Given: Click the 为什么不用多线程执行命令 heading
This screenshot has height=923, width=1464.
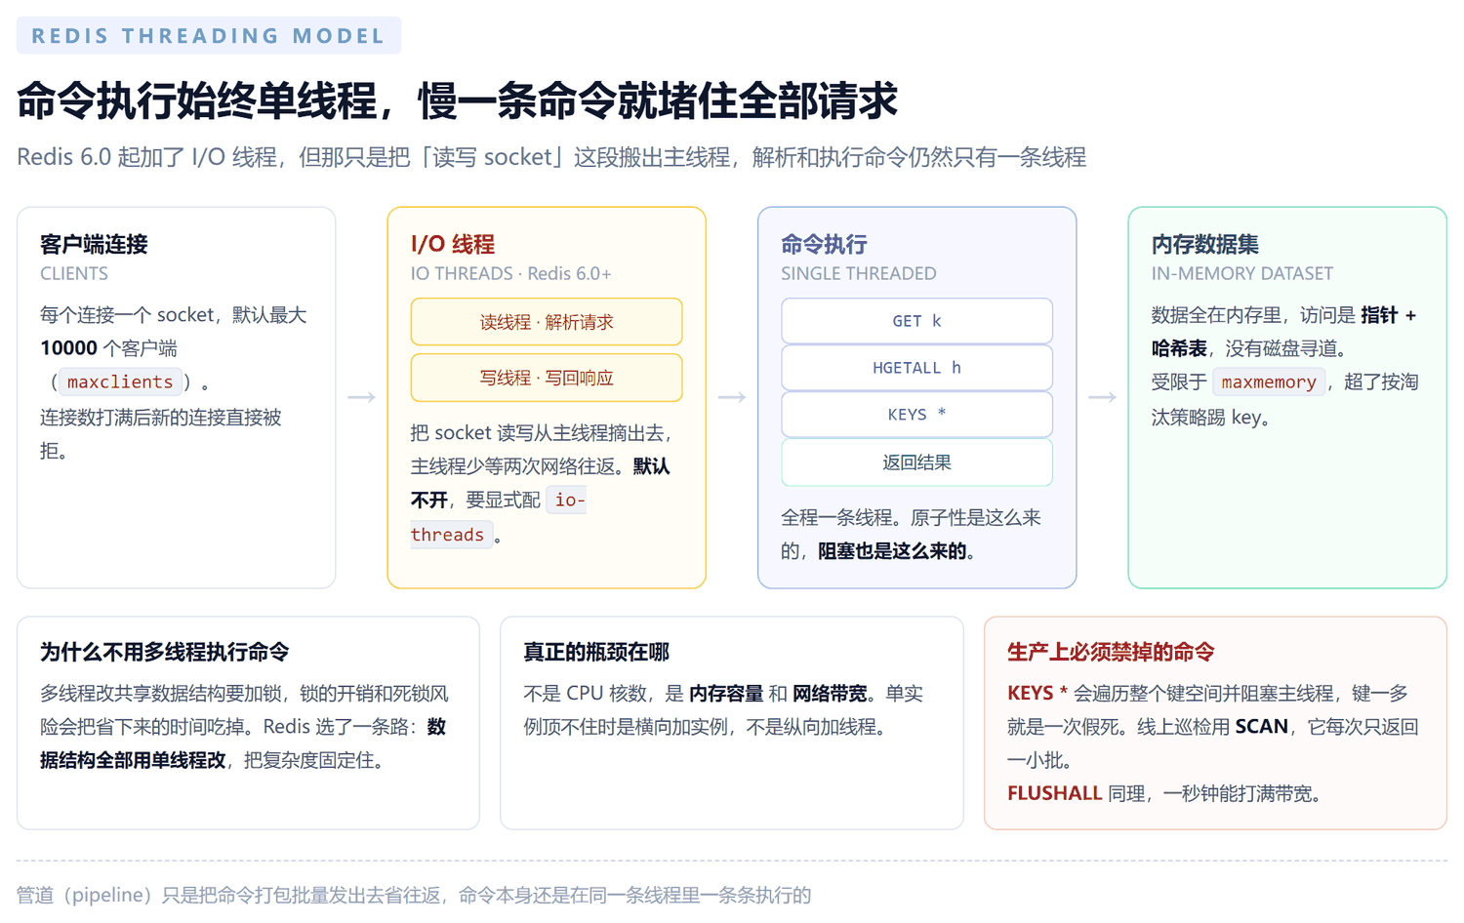Looking at the screenshot, I should tap(165, 652).
